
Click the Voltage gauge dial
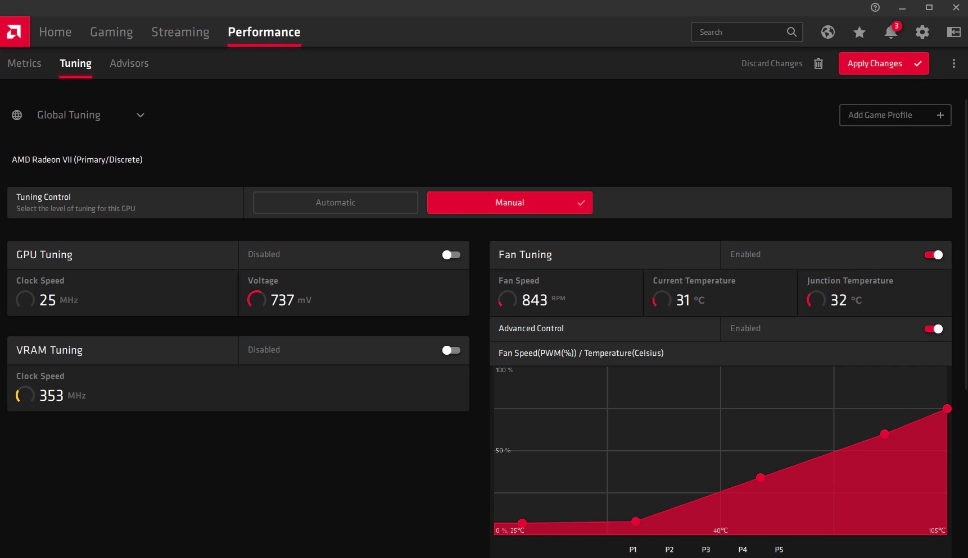257,299
